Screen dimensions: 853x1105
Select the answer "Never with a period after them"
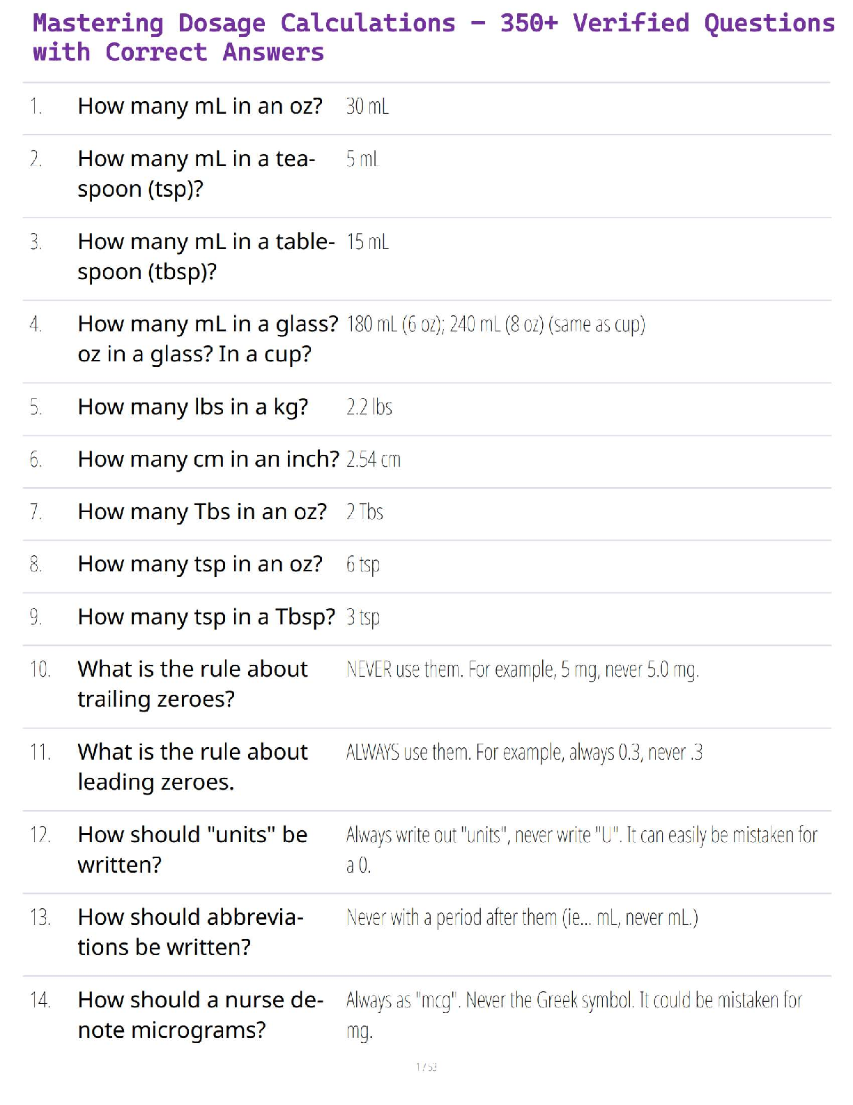tap(522, 918)
